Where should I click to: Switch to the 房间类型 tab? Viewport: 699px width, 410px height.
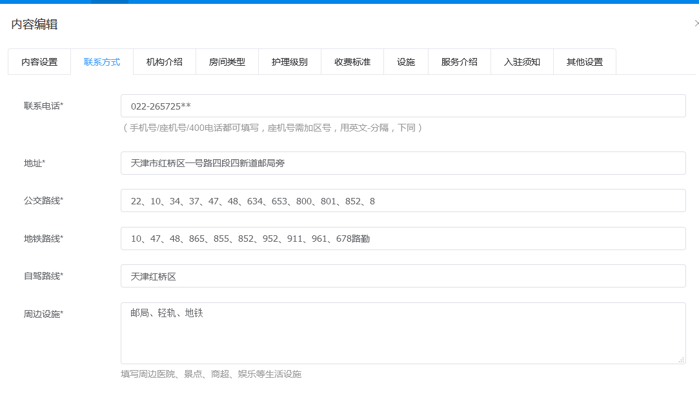(227, 61)
